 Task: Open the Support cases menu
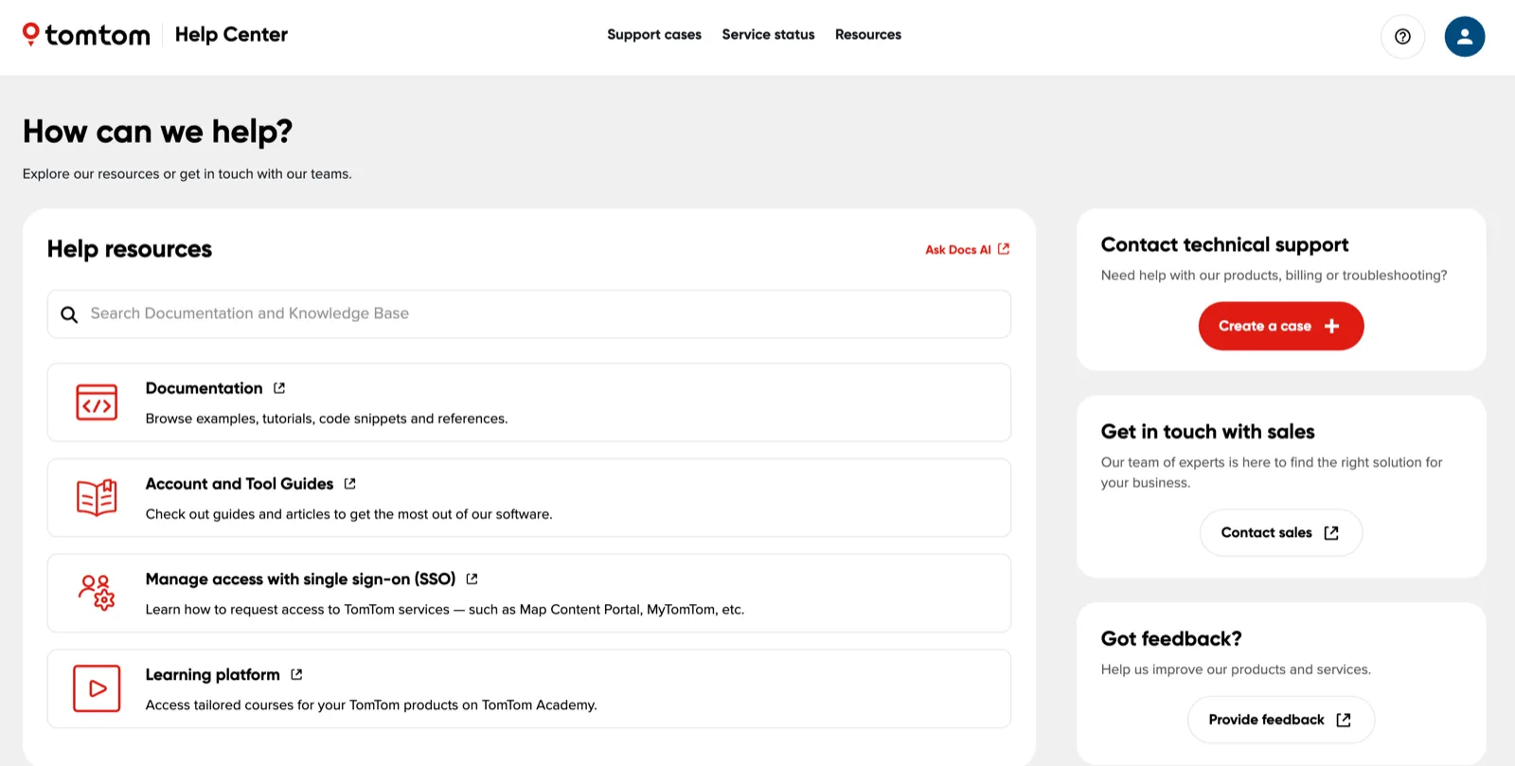[654, 35]
